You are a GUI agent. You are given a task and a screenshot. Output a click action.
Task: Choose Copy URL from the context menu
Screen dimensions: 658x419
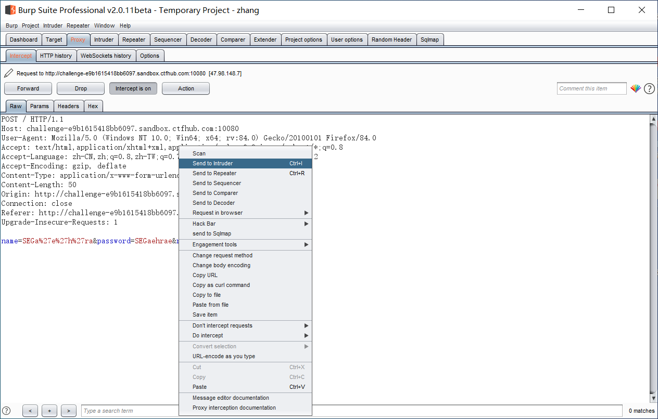click(x=245, y=275)
